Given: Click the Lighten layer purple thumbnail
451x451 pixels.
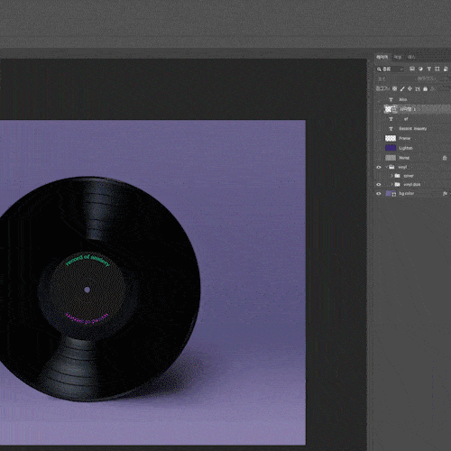Looking at the screenshot, I should point(391,148).
